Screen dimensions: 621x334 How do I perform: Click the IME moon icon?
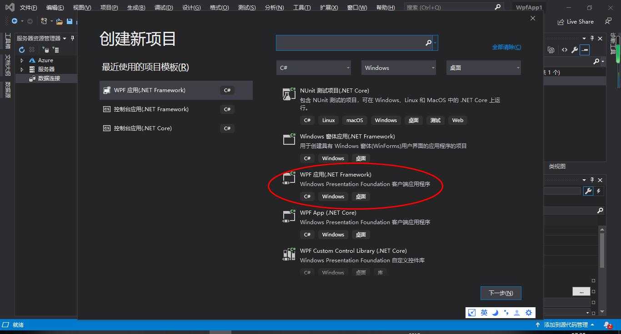tap(495, 313)
